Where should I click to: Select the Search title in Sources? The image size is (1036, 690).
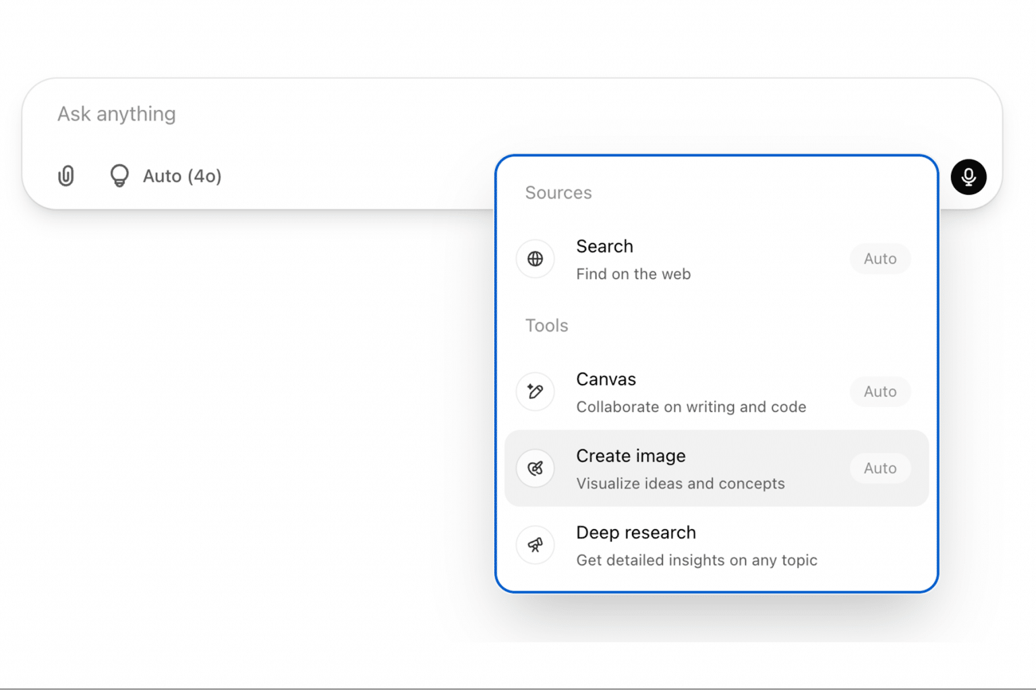[x=604, y=247]
